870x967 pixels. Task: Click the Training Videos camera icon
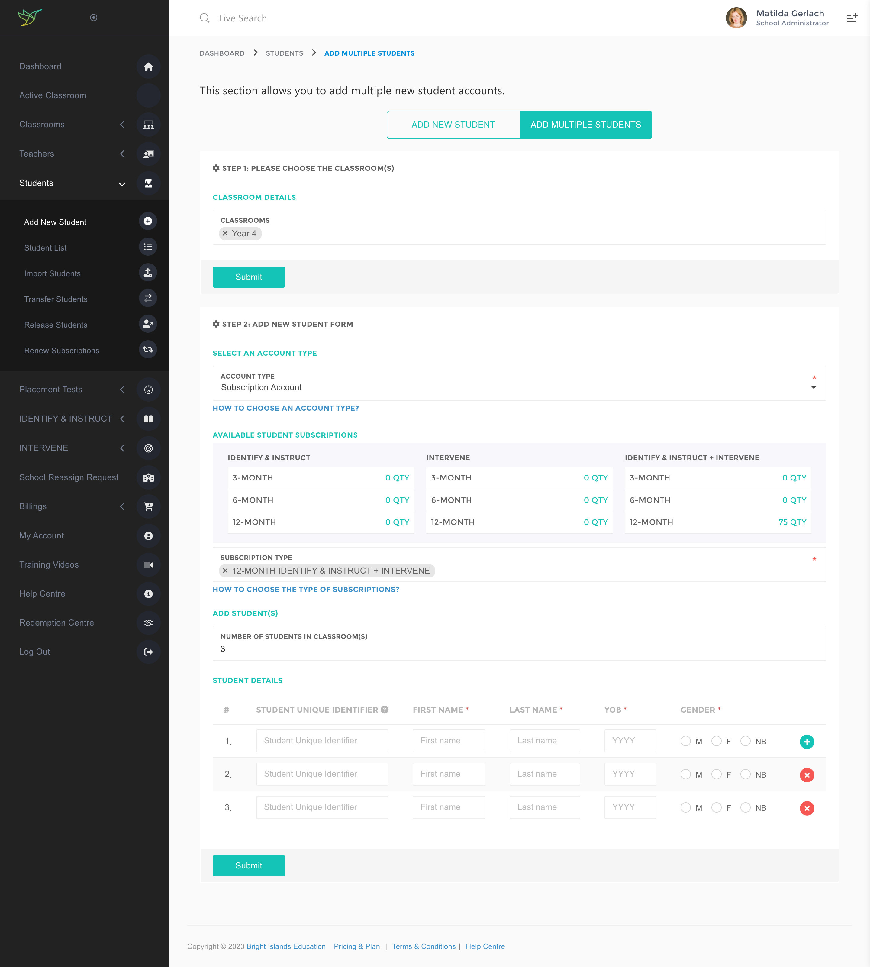[x=148, y=565]
